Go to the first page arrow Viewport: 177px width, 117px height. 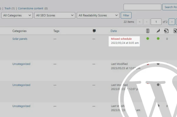point(140,22)
